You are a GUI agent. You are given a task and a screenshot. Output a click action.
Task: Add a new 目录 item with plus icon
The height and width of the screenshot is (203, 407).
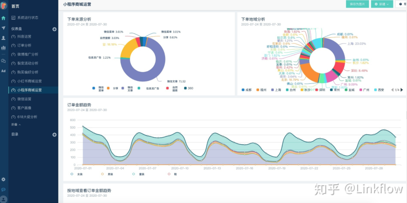(54, 135)
